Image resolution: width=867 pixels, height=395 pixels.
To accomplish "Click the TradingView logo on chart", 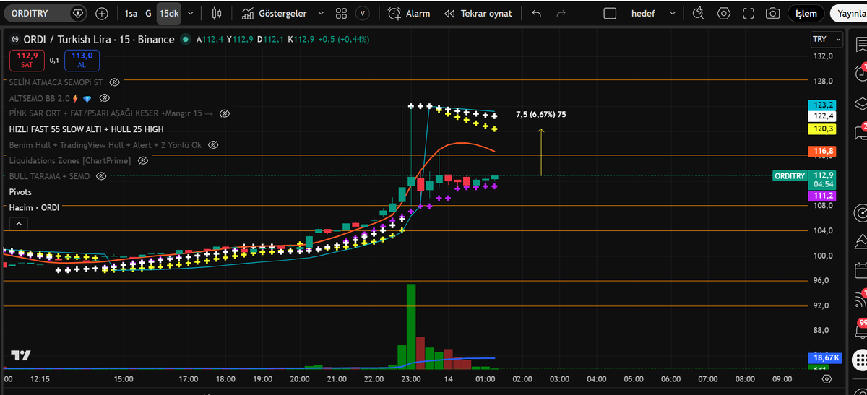I will [x=21, y=355].
